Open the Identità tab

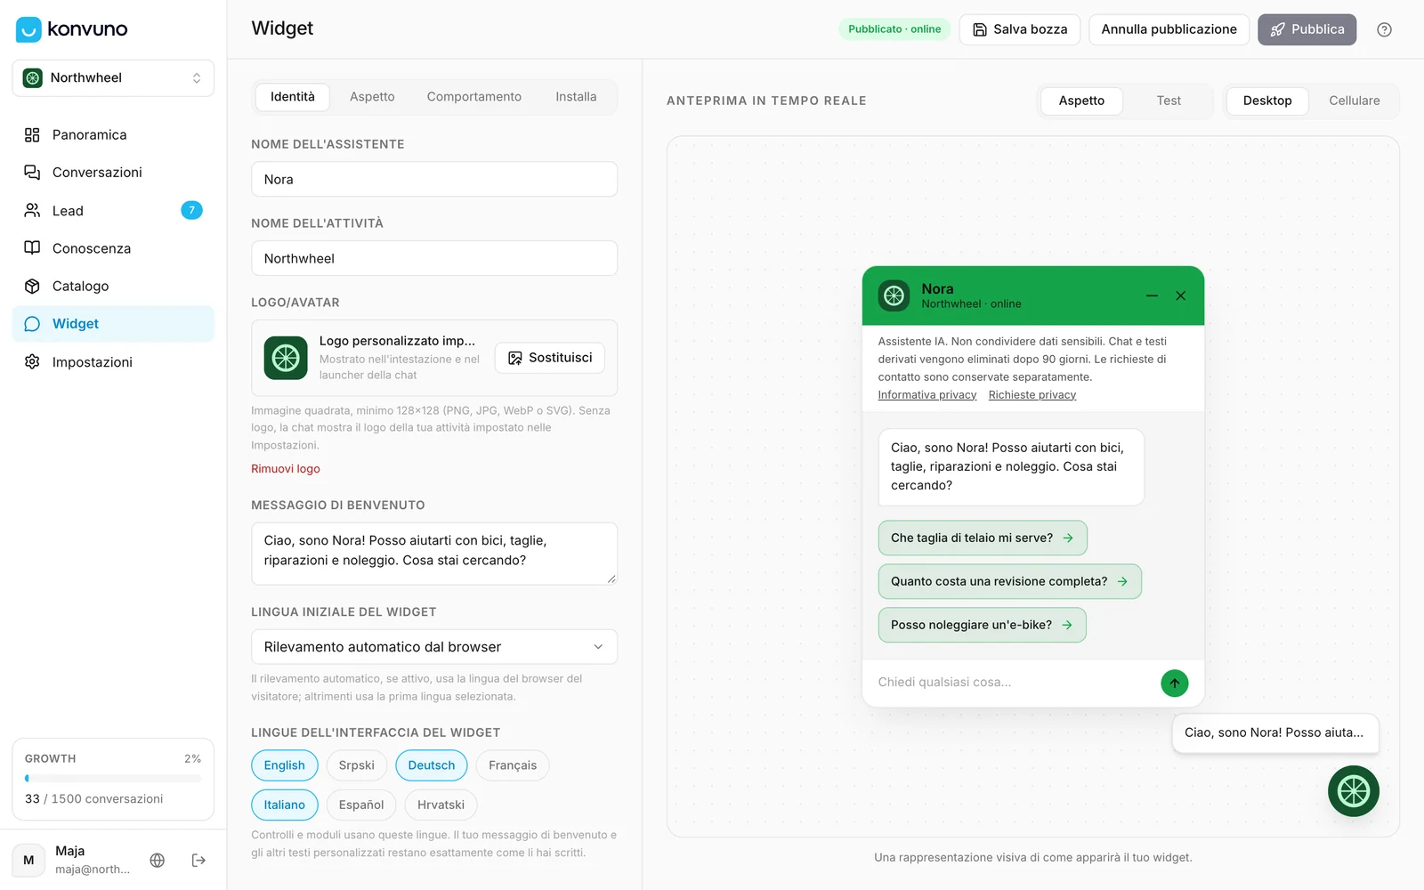pos(293,97)
